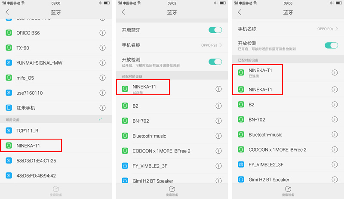Toggle 开放检测 on the middle screen
344x199 pixels.
(x=215, y=62)
